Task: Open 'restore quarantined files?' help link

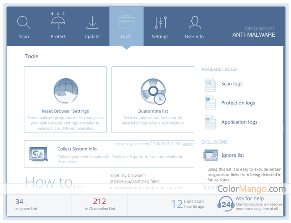Action: [x=135, y=181]
